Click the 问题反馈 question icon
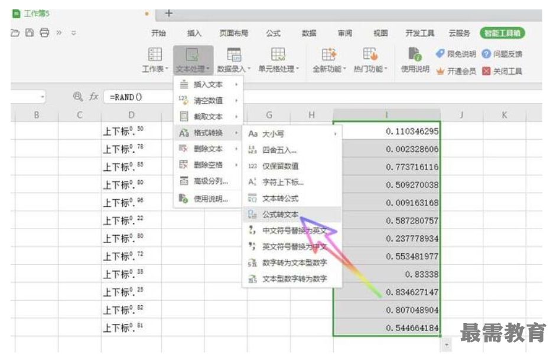Viewport: 550px width, 356px height. click(486, 54)
